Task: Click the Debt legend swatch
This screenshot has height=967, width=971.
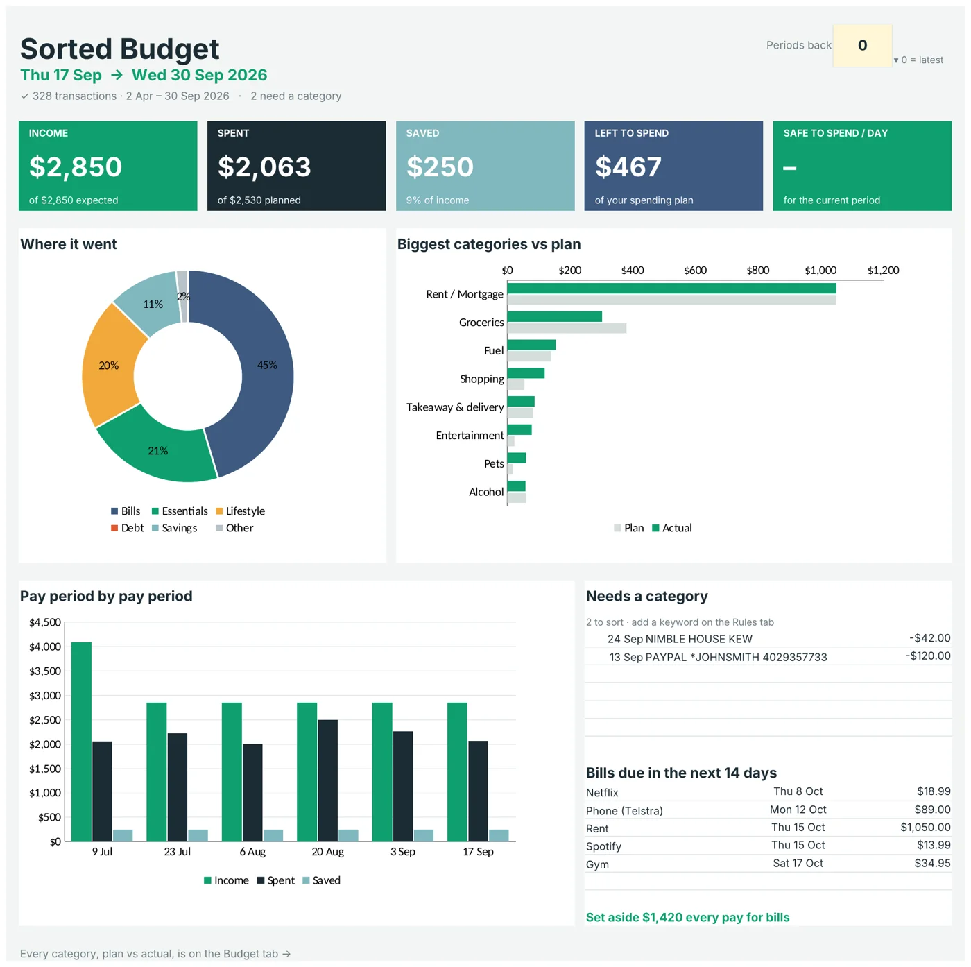Action: (114, 528)
